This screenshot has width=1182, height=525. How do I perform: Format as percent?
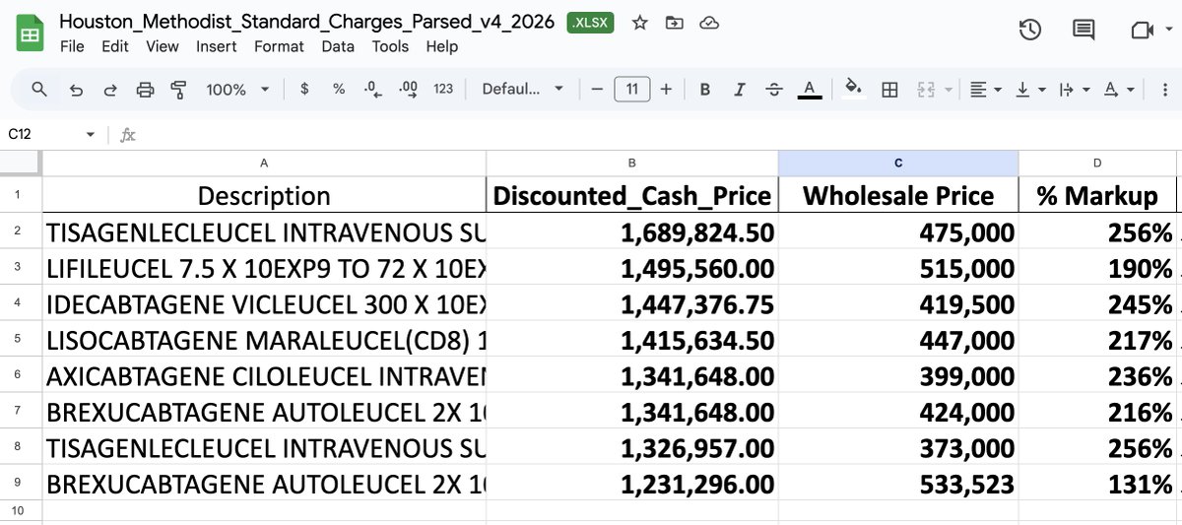pos(339,89)
